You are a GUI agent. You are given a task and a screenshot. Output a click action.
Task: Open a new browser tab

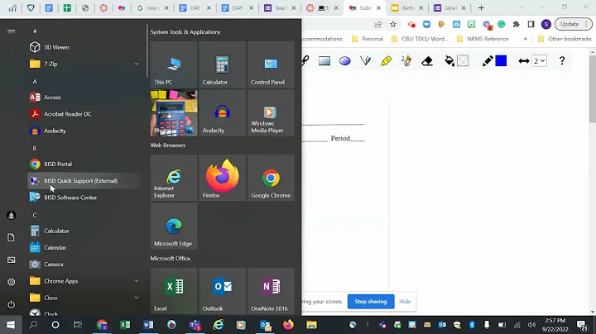pyautogui.click(x=481, y=8)
